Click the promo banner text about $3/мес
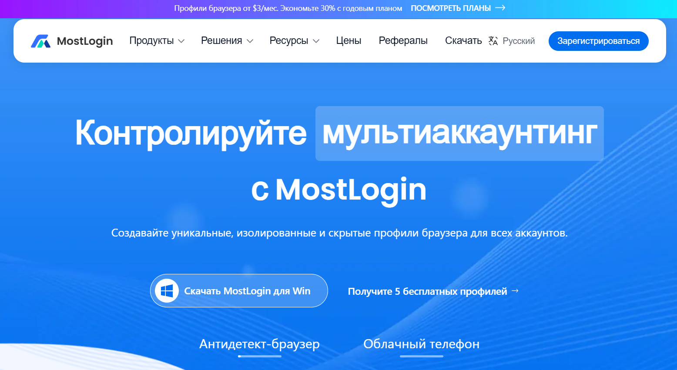Image resolution: width=677 pixels, height=370 pixels. click(x=288, y=8)
